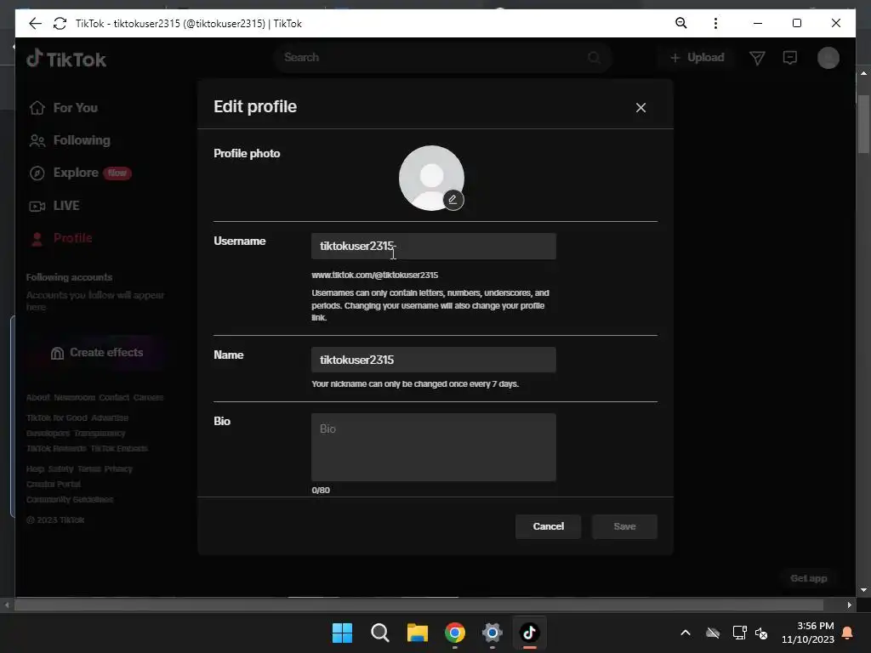Open the taskbar clock and date
Image resolution: width=871 pixels, height=653 pixels.
coord(808,633)
